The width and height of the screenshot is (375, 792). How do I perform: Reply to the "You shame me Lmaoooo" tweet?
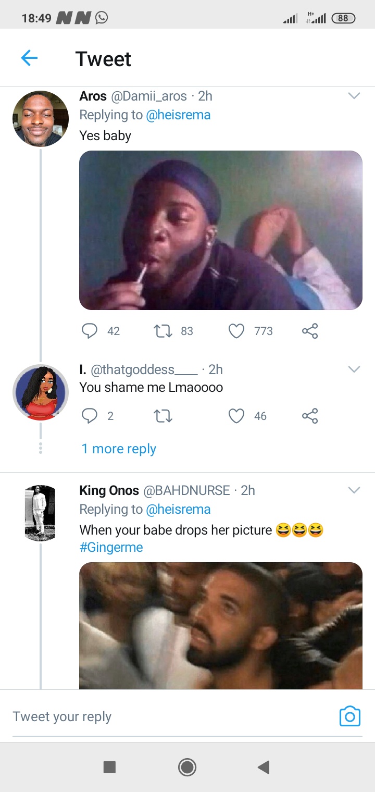(x=90, y=416)
